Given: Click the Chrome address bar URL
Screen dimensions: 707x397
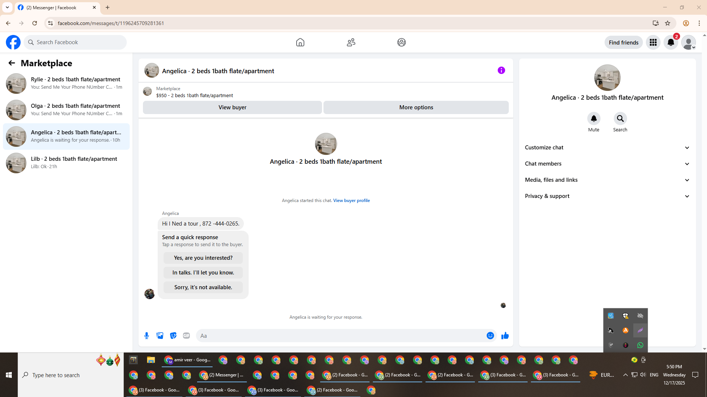Looking at the screenshot, I should pos(111,23).
